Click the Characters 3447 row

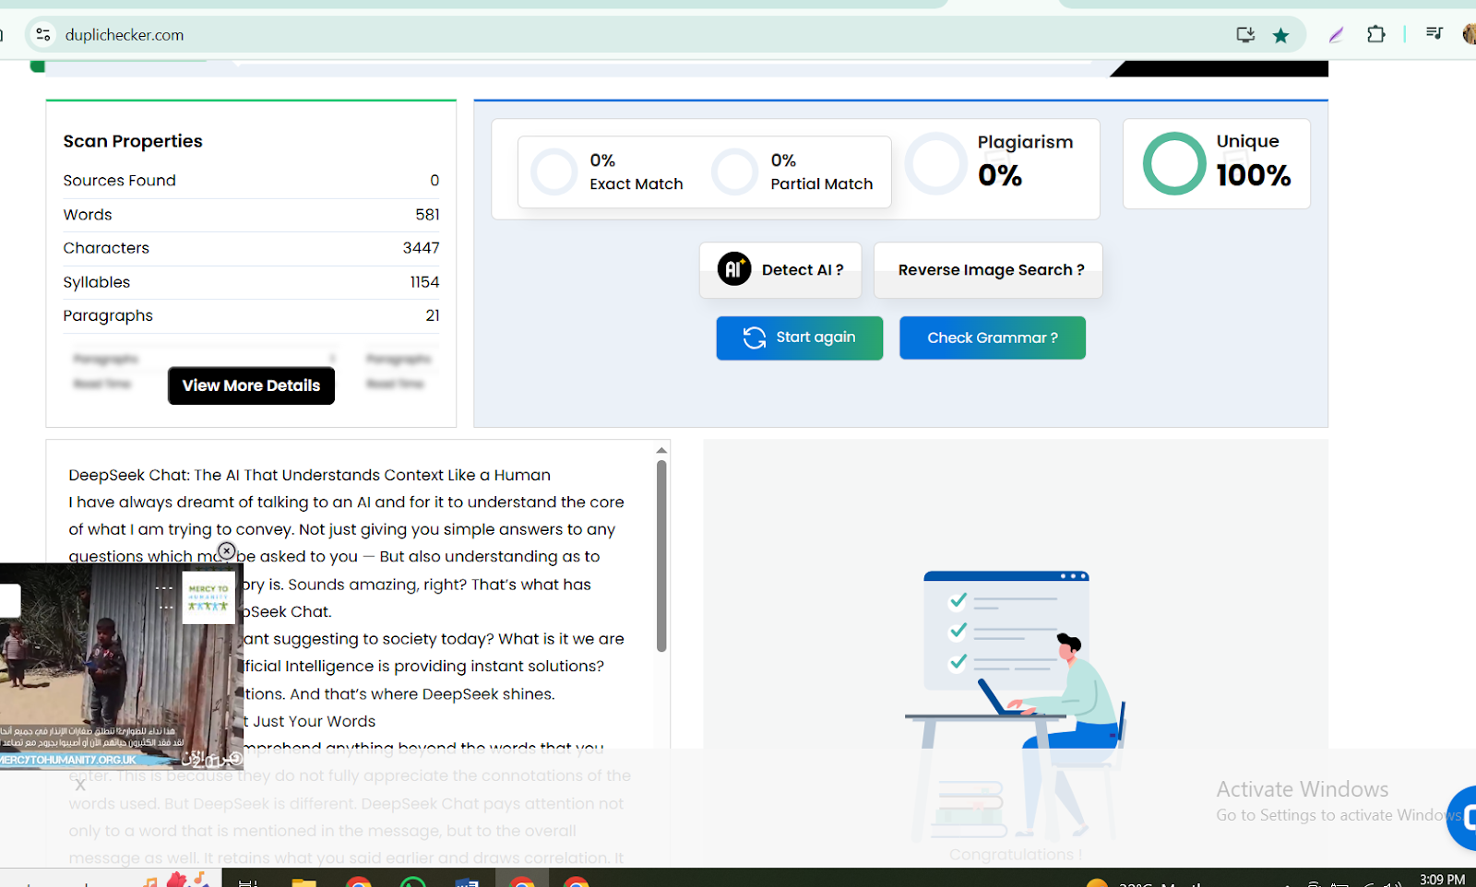251,248
